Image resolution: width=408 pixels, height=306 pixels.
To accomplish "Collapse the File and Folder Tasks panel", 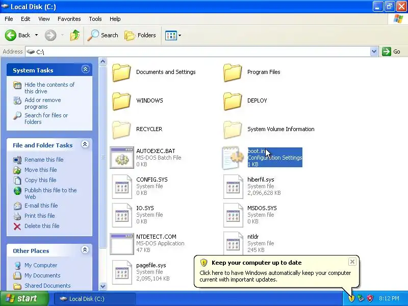I will click(x=85, y=144).
